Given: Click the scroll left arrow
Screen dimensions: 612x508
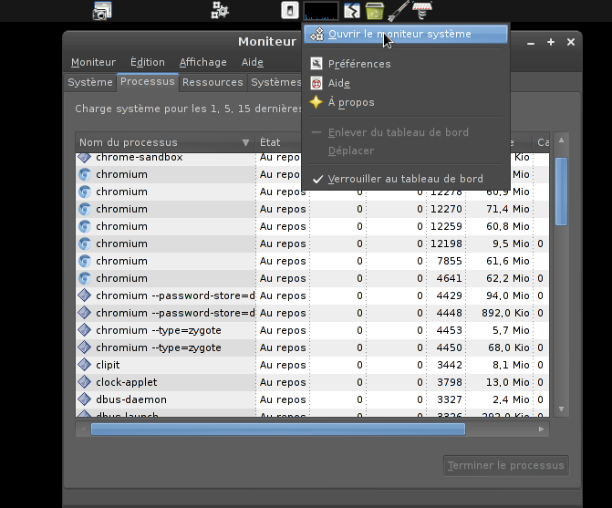Looking at the screenshot, I should tap(83, 430).
